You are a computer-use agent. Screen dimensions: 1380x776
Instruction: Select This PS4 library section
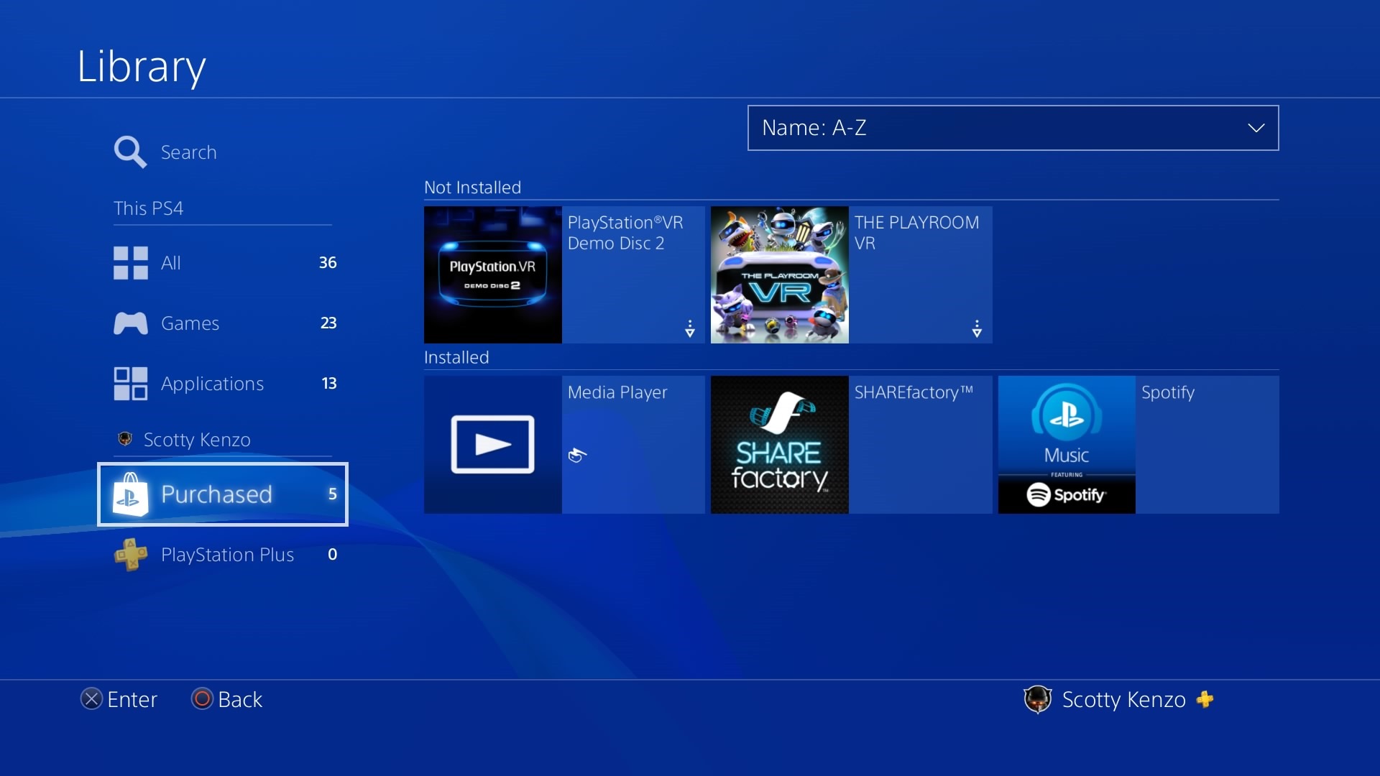[x=148, y=206]
